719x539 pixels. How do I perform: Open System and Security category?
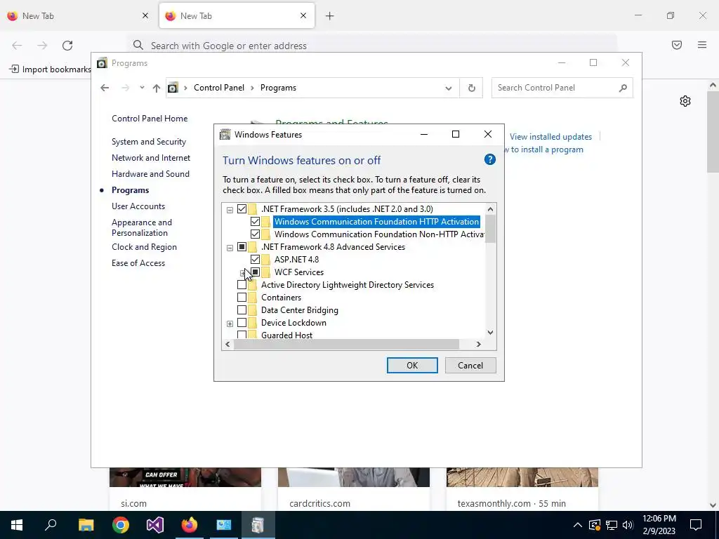(x=149, y=142)
